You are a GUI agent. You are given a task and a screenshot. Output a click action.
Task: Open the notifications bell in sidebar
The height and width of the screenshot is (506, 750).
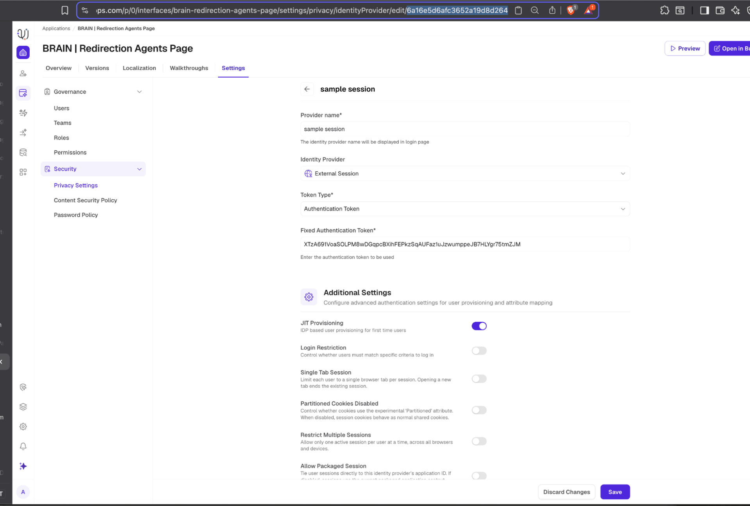click(23, 446)
